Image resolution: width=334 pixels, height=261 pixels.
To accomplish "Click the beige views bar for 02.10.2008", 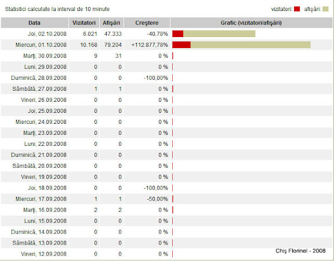I will [219, 34].
